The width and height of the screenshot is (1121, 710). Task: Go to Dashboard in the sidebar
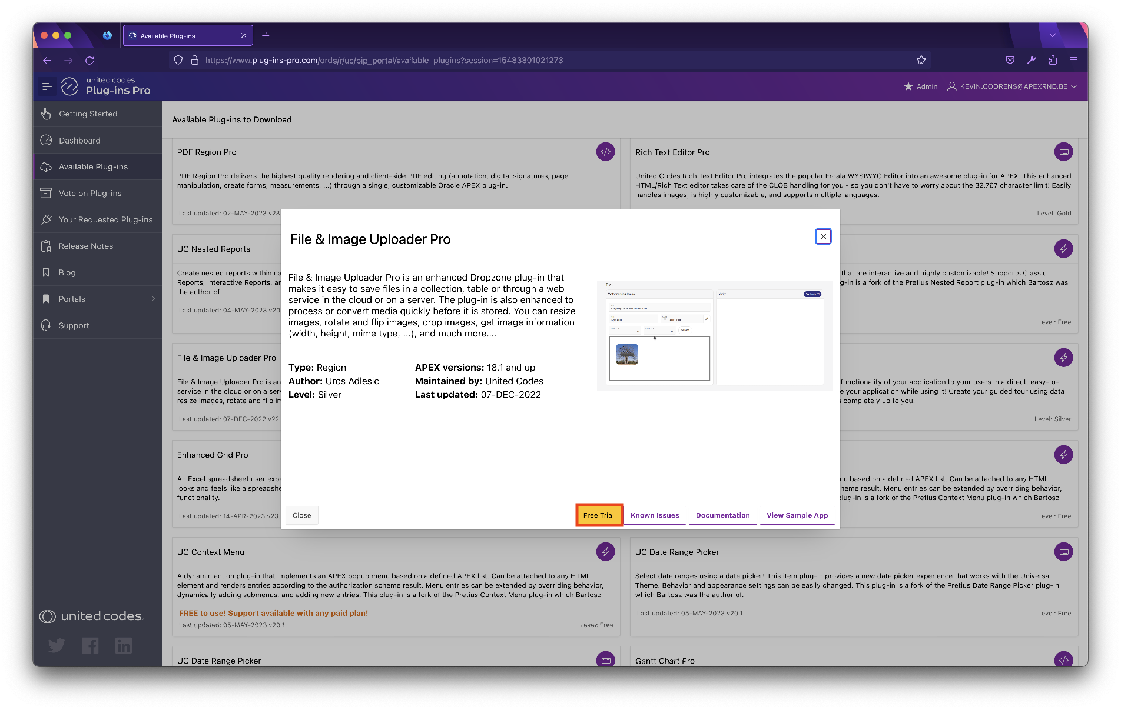pos(98,140)
